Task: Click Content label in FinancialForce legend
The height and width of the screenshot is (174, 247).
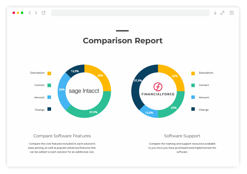Action: tap(204, 85)
